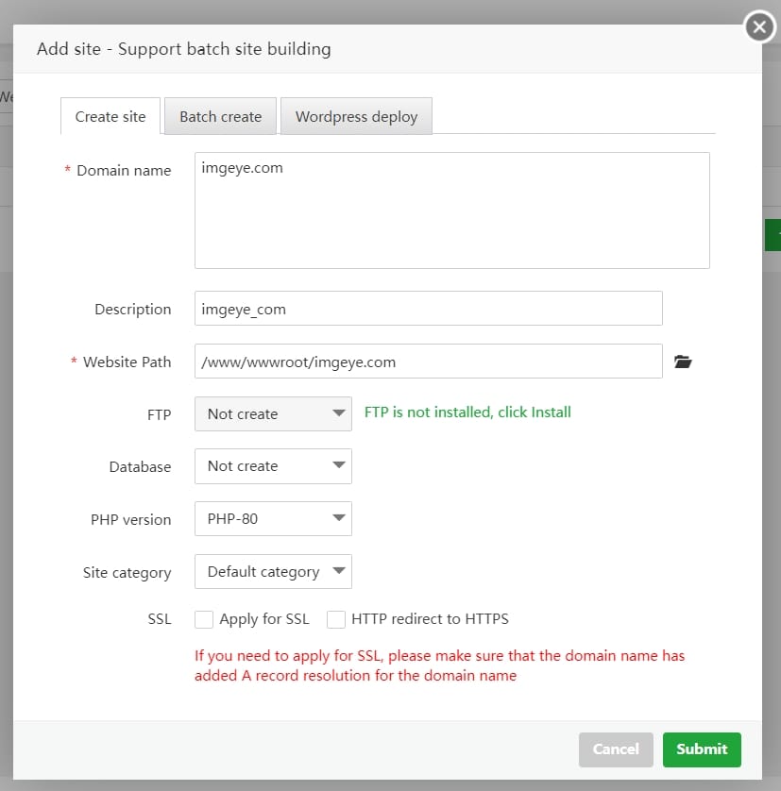This screenshot has width=781, height=791.
Task: Tick HTTP redirect to HTTPS checkbox
Action: tap(336, 619)
